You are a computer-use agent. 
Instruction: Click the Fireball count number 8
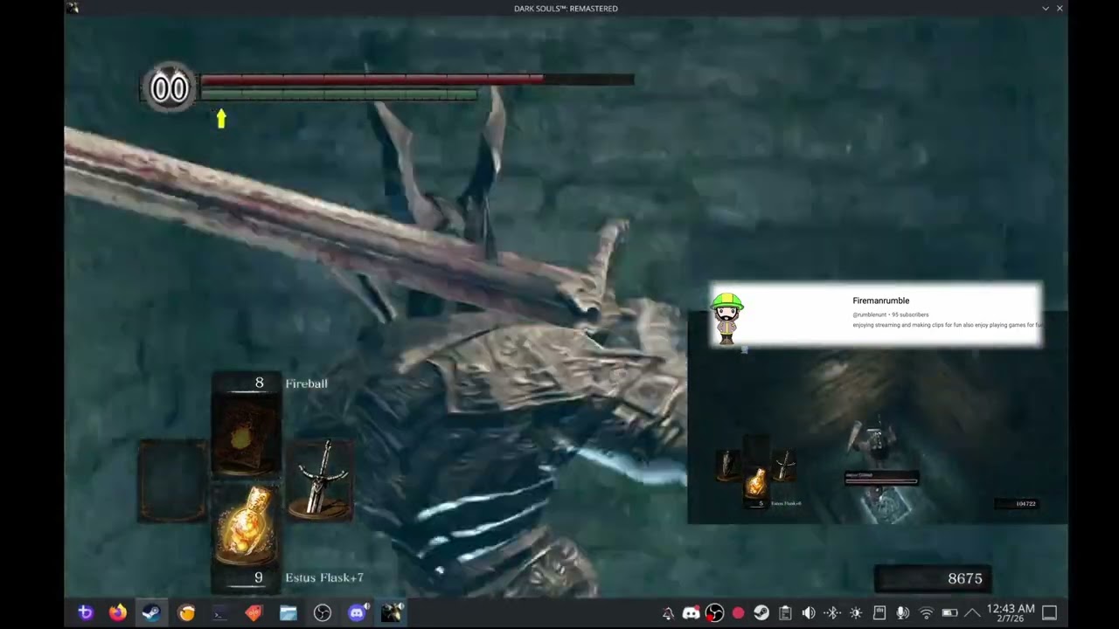pos(259,383)
